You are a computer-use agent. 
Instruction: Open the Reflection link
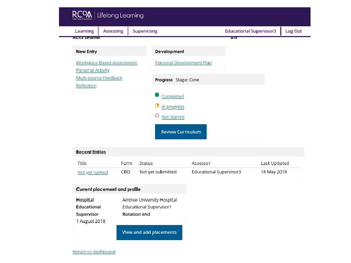pos(86,86)
